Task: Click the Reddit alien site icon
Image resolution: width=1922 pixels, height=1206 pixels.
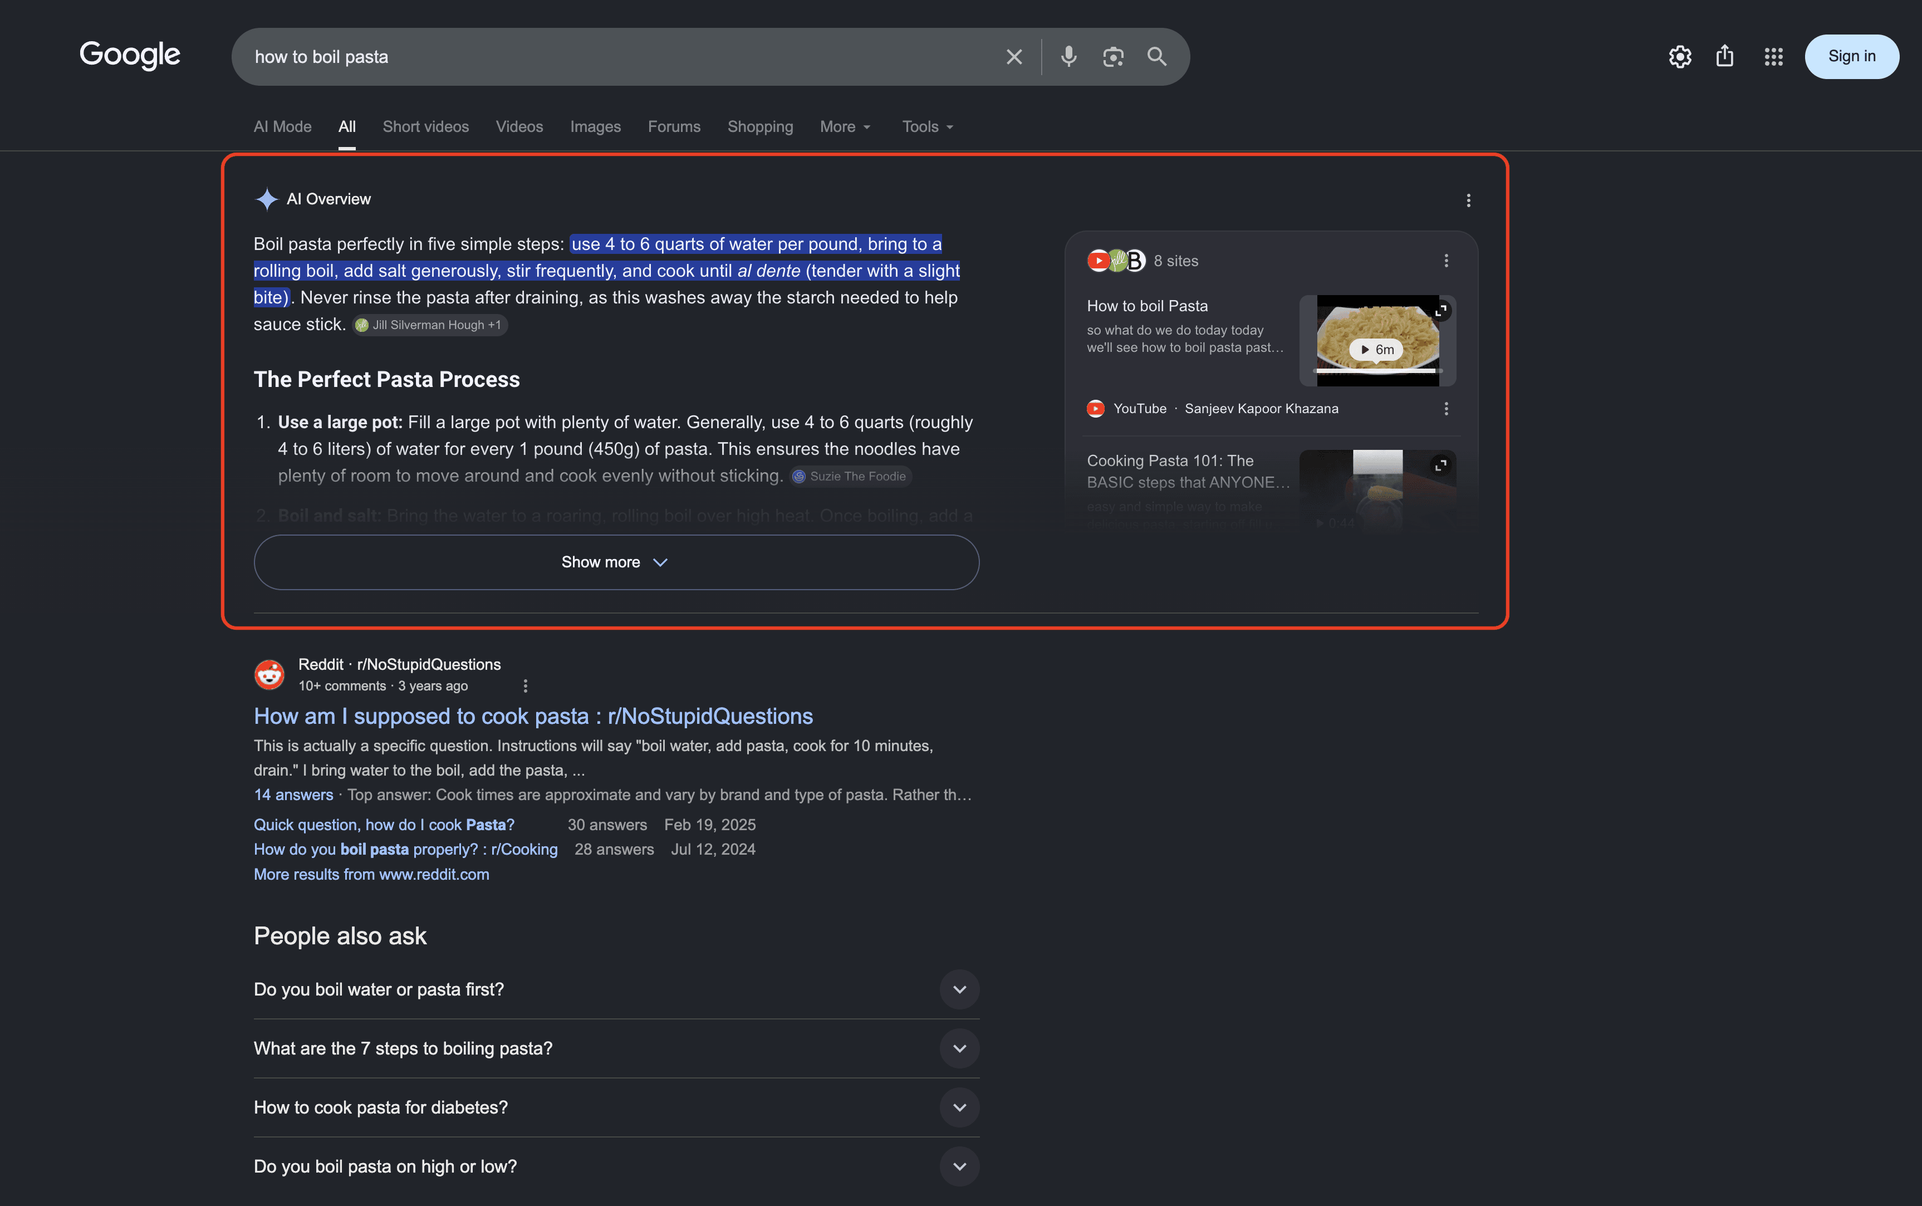Action: (x=269, y=674)
